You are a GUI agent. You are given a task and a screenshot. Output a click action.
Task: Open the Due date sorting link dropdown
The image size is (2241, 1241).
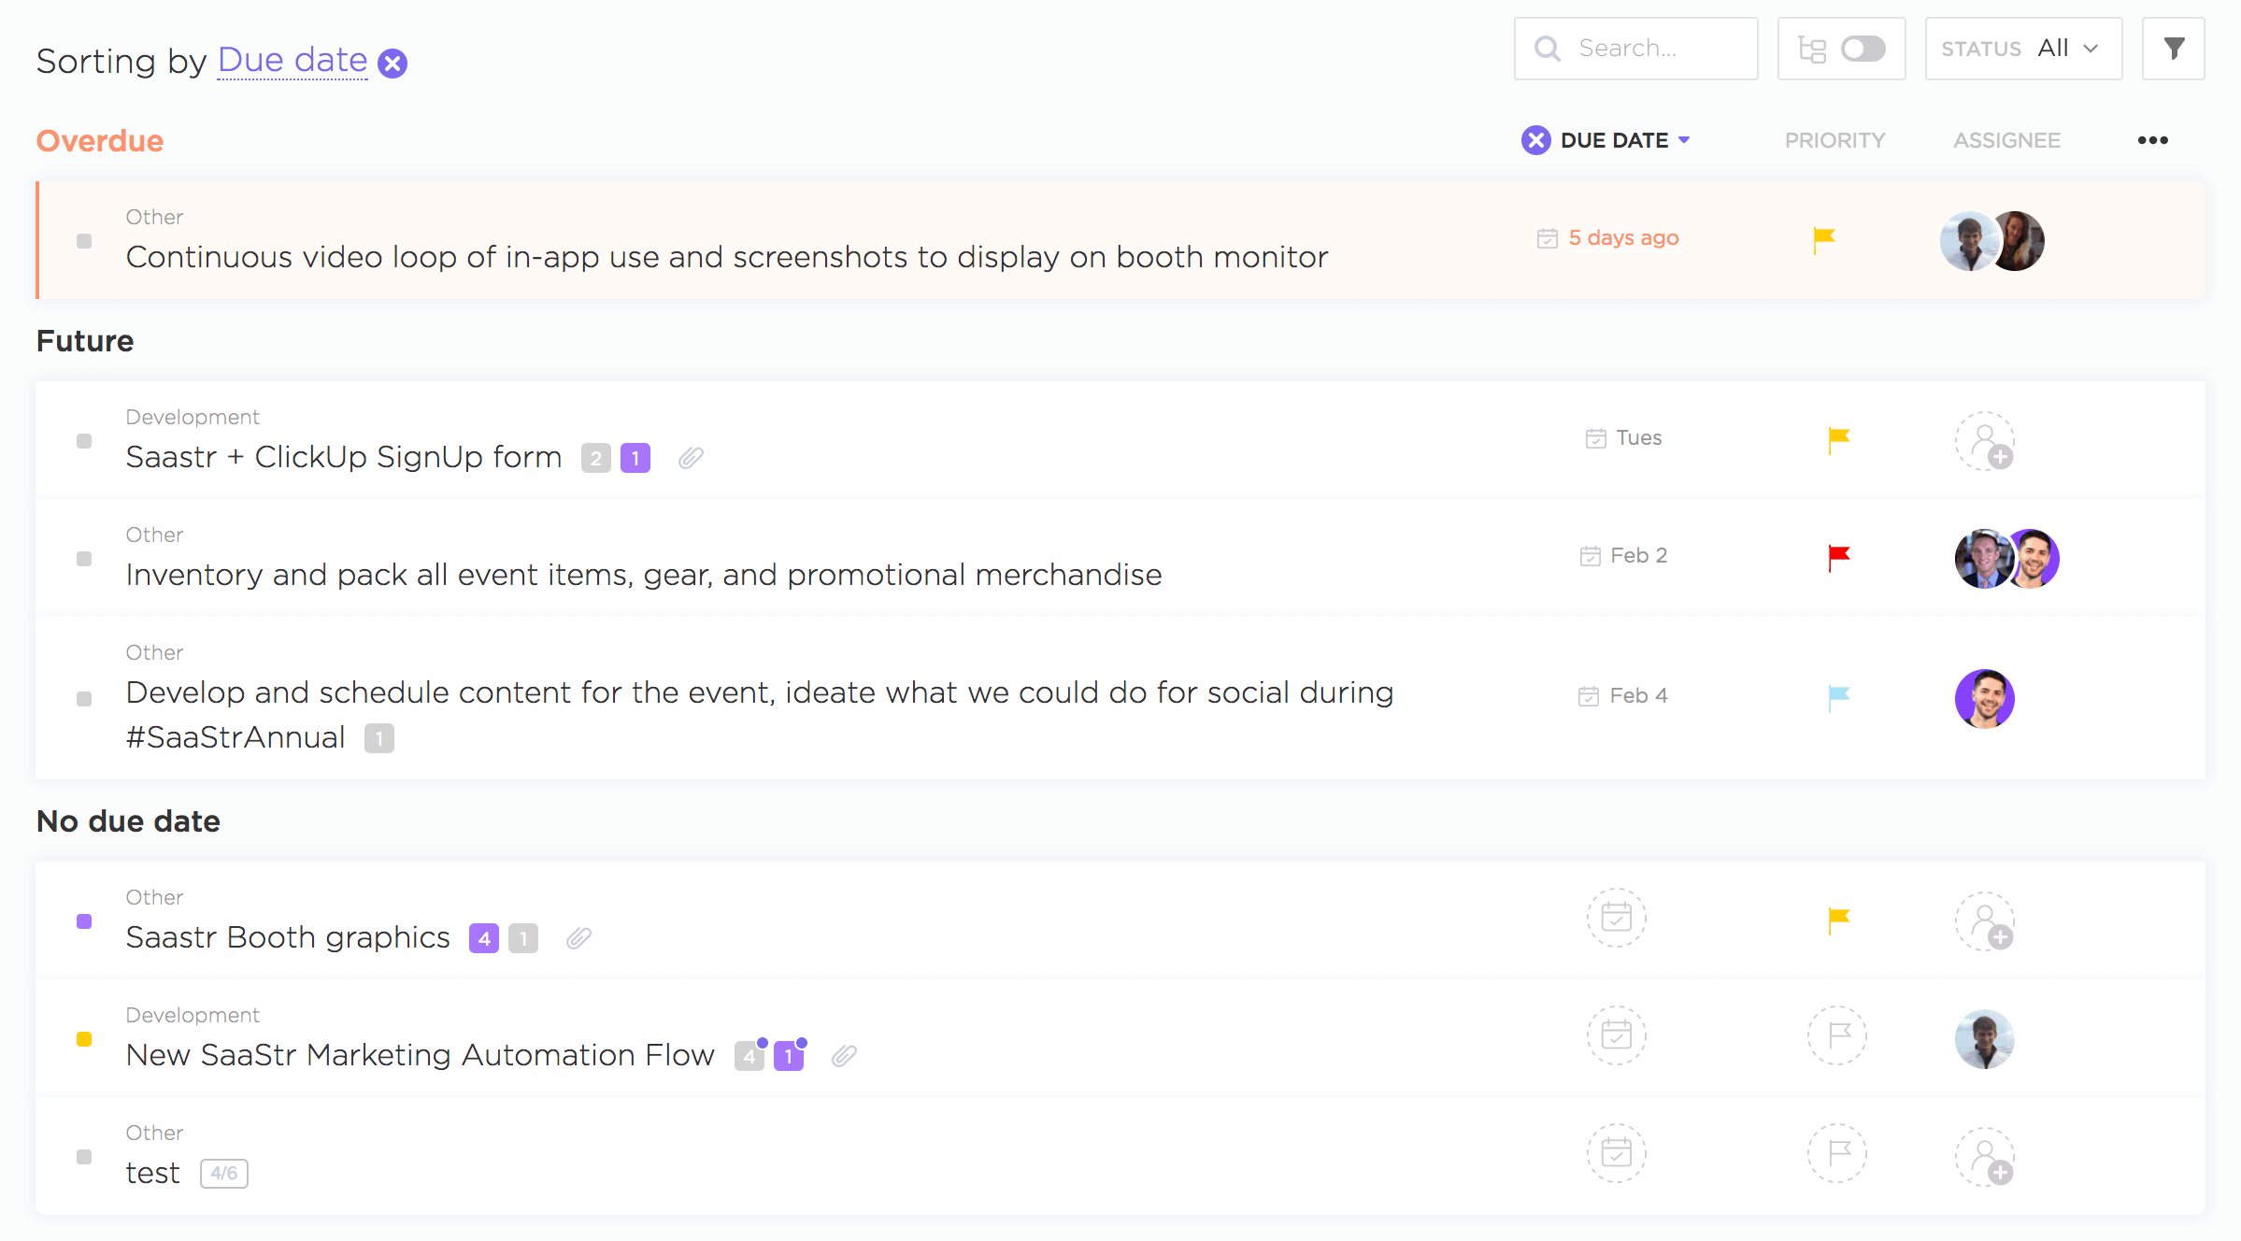(293, 61)
